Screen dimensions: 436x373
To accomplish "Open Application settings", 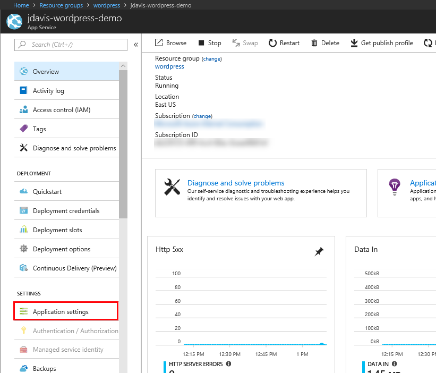I will (66, 311).
